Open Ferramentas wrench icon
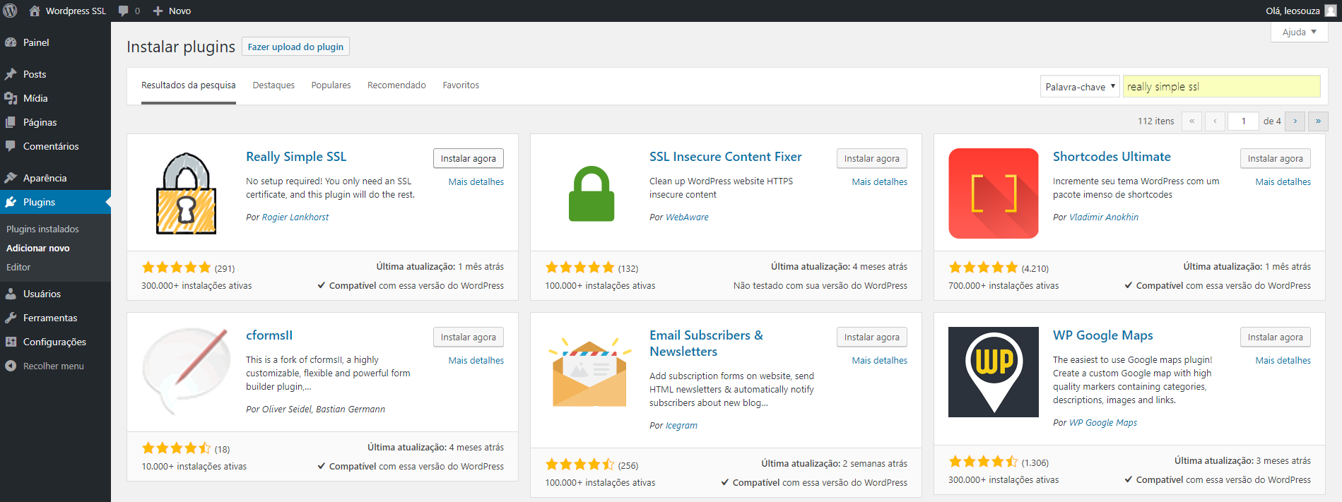 pos(11,318)
